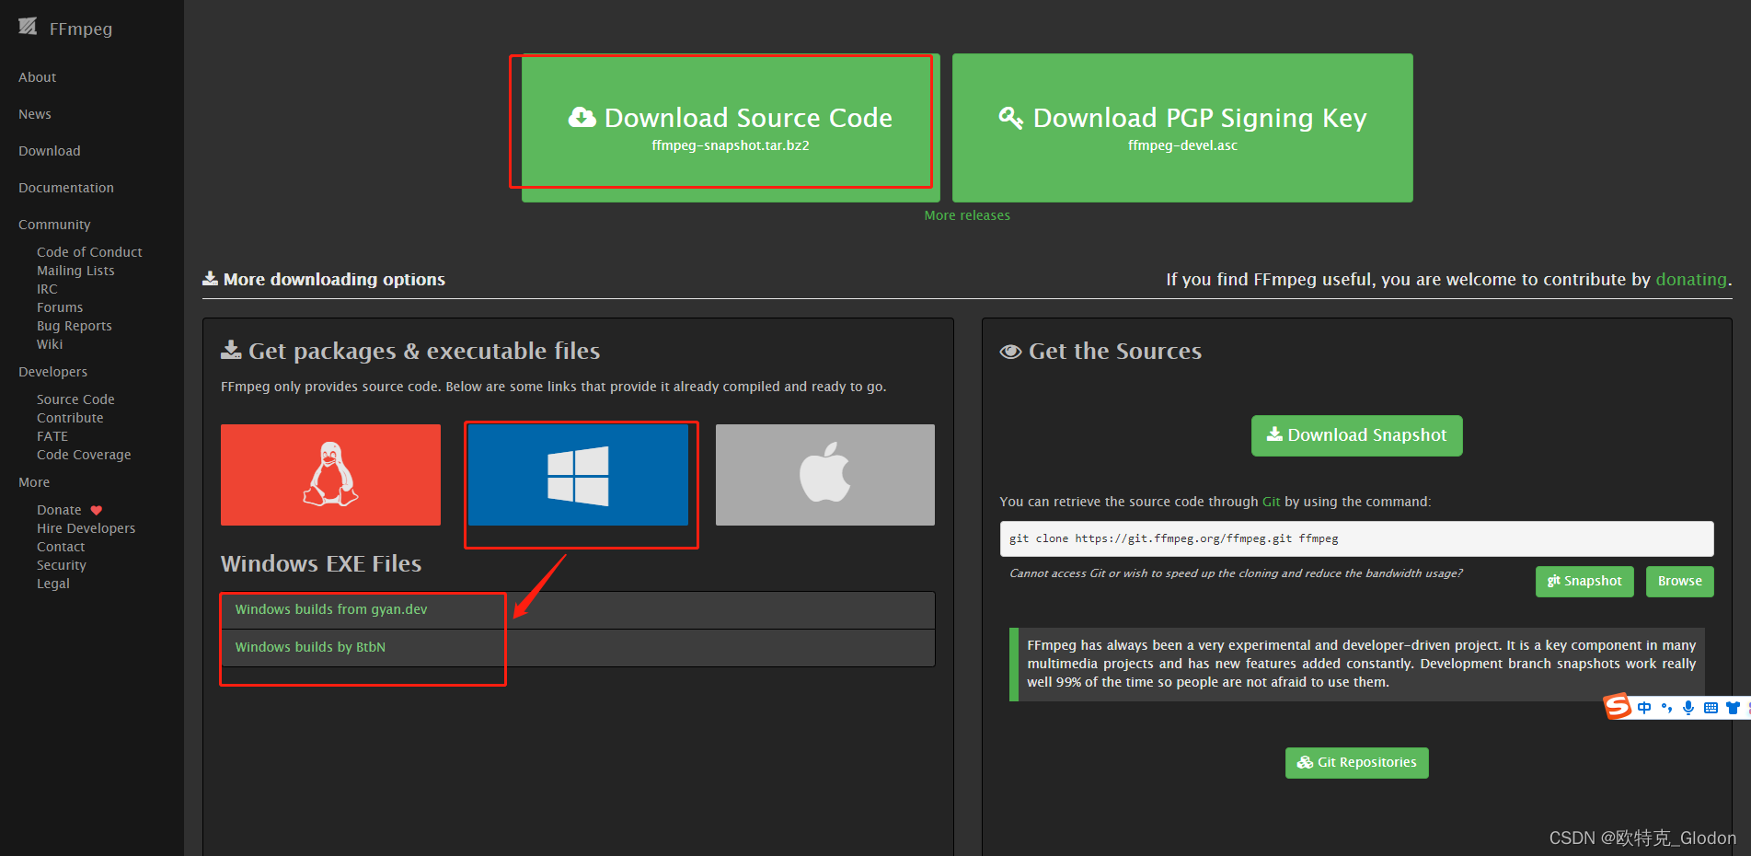Click Download PGP Signing Key button
The image size is (1751, 856).
tap(1182, 128)
